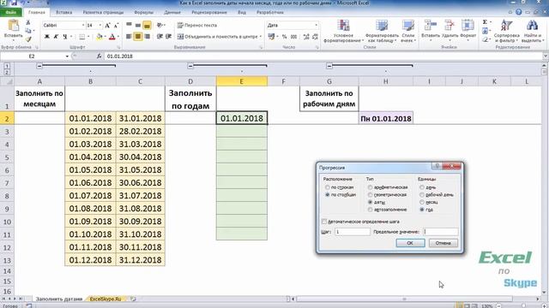Increase decimal places
Image resolution: width=549 pixels, height=308 pixels.
[x=306, y=36]
